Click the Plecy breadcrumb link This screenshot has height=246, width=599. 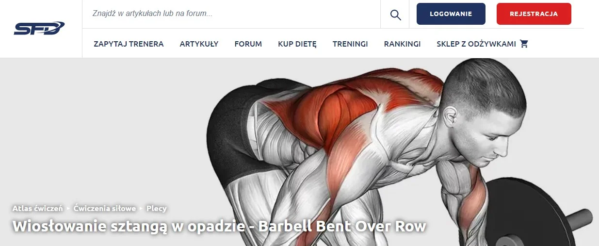(156, 208)
